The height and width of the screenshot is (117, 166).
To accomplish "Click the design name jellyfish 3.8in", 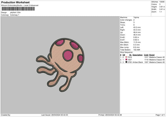I will [x=16, y=12].
